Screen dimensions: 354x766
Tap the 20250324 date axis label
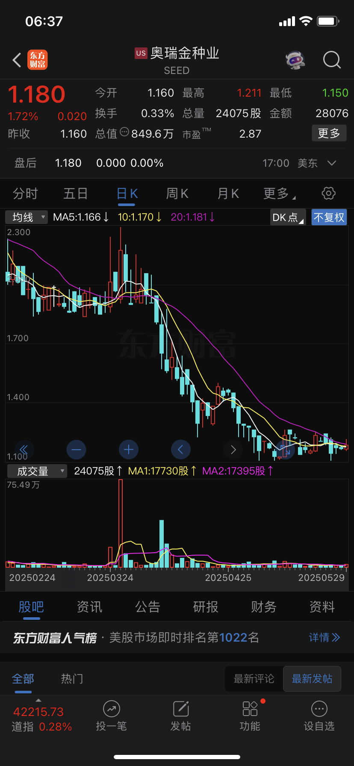pos(110,578)
